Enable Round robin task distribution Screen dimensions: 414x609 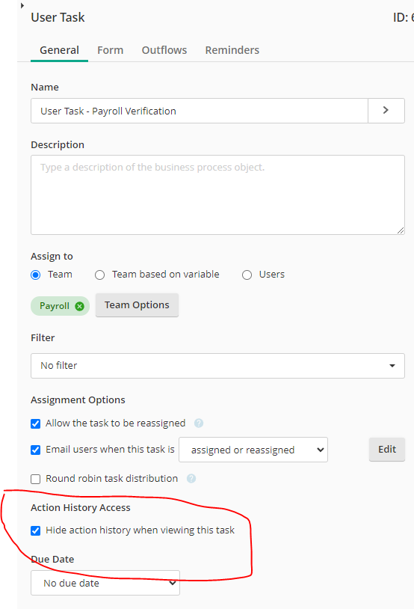(x=36, y=479)
